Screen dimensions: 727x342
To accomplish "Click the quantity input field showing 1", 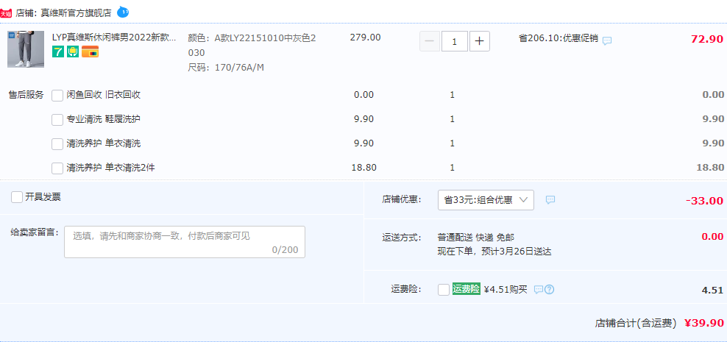I will (x=455, y=41).
